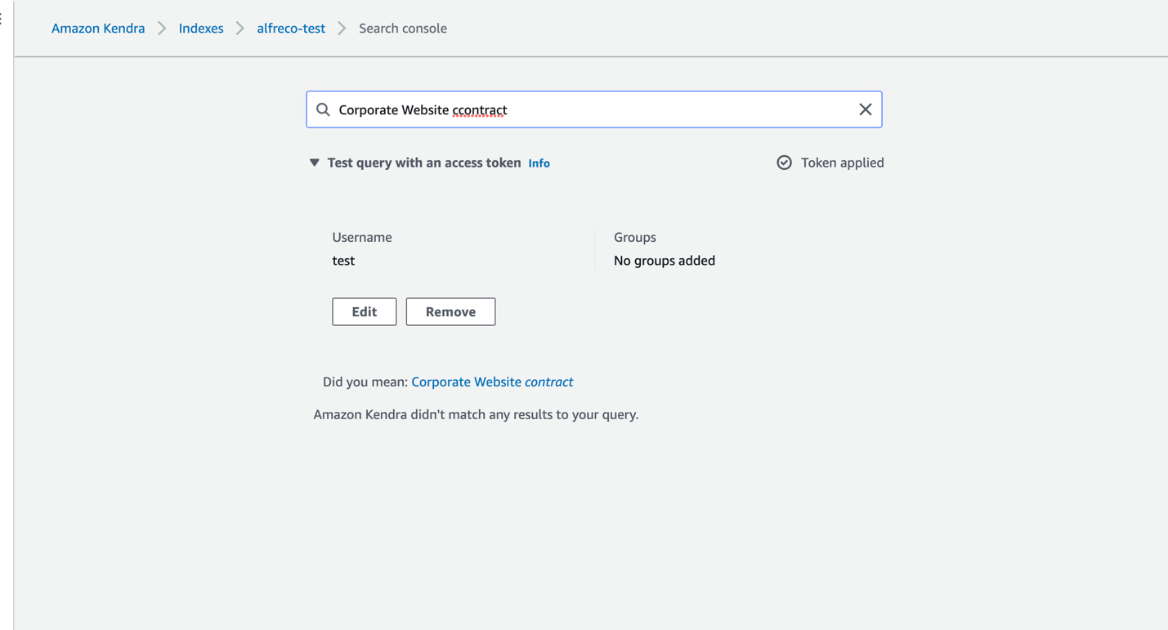The height and width of the screenshot is (630, 1168).
Task: Click the Edit token button
Action: [365, 311]
